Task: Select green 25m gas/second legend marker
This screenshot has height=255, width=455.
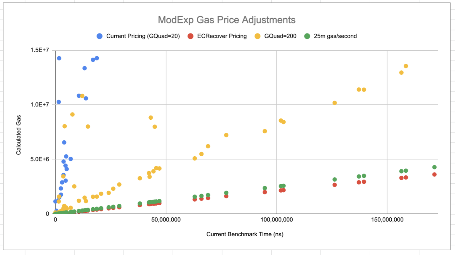Action: [307, 36]
